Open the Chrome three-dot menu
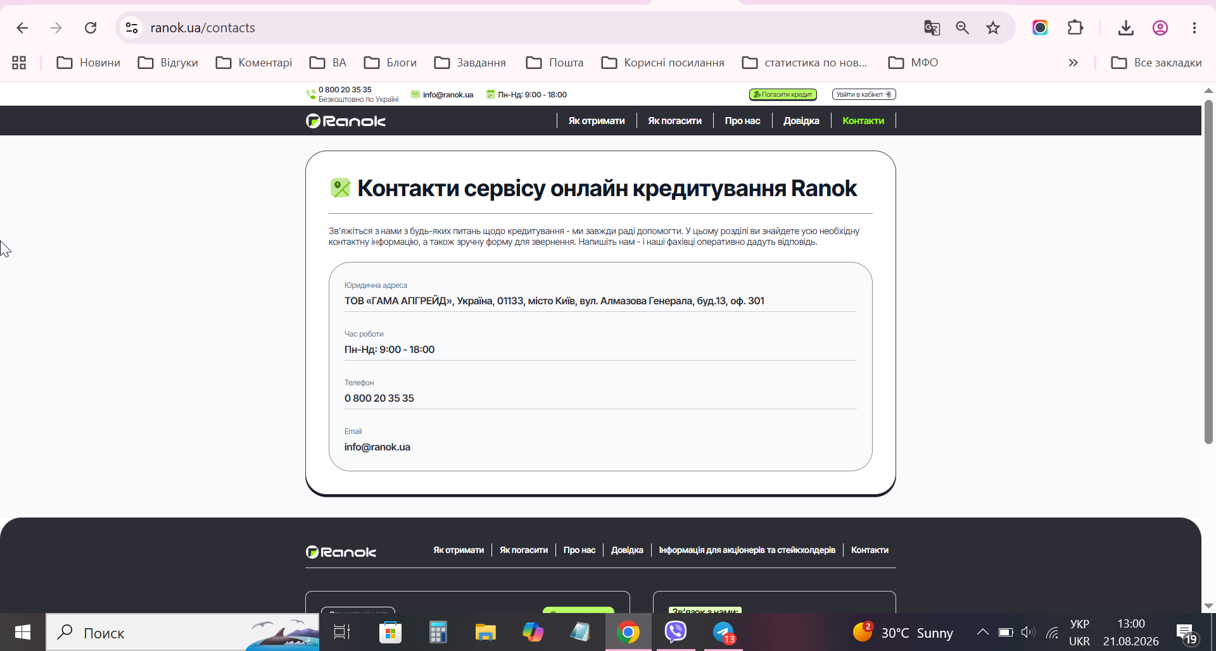 click(1194, 28)
